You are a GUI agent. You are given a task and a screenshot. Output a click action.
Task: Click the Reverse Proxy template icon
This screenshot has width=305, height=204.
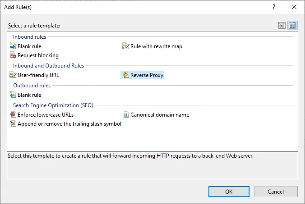[125, 75]
